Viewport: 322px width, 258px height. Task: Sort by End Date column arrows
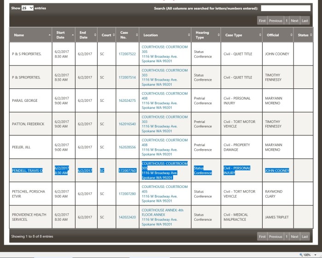coord(95,35)
